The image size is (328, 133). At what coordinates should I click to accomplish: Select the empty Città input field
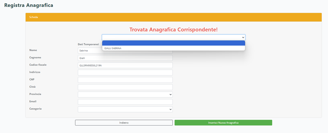(125, 87)
